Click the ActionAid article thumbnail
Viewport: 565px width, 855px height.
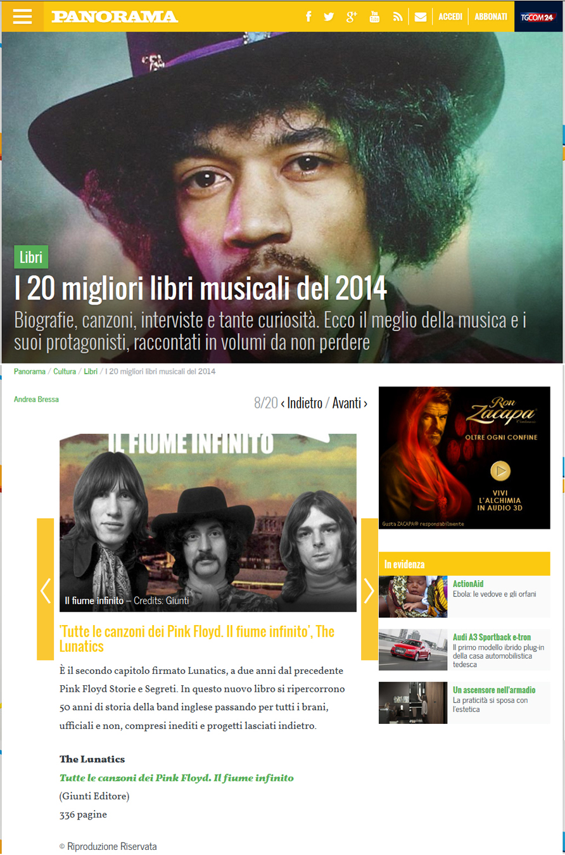[413, 597]
